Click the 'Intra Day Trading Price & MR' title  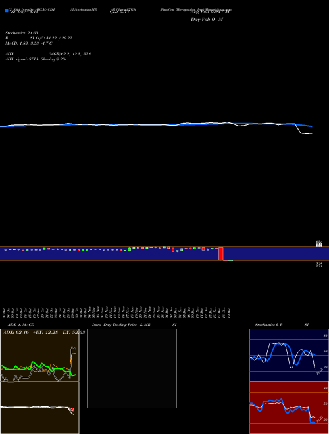tap(121, 325)
